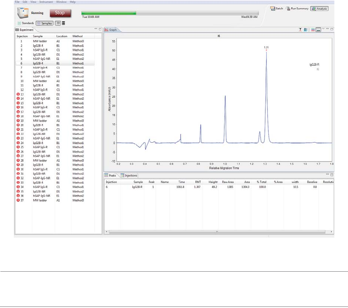Image resolution: width=348 pixels, height=308 pixels.
Task: Select the peak 1 row in Peaks table
Action: pyautogui.click(x=219, y=187)
